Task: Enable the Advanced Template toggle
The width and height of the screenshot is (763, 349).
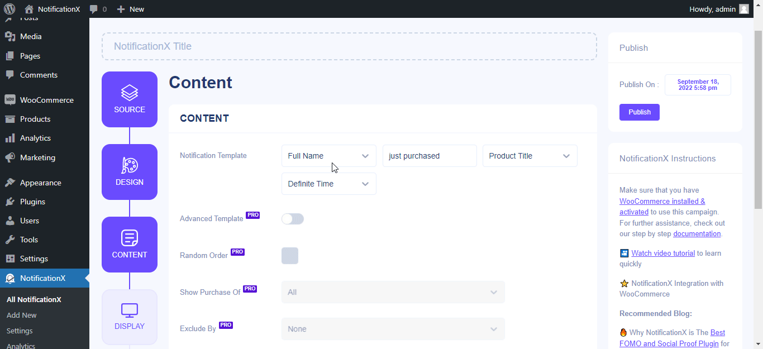Action: [x=293, y=219]
